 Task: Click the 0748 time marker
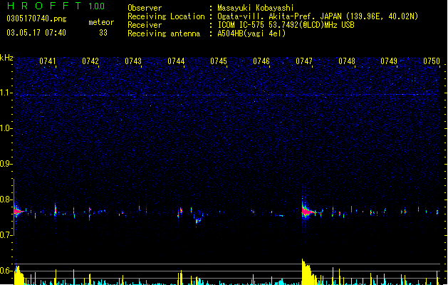(347, 61)
